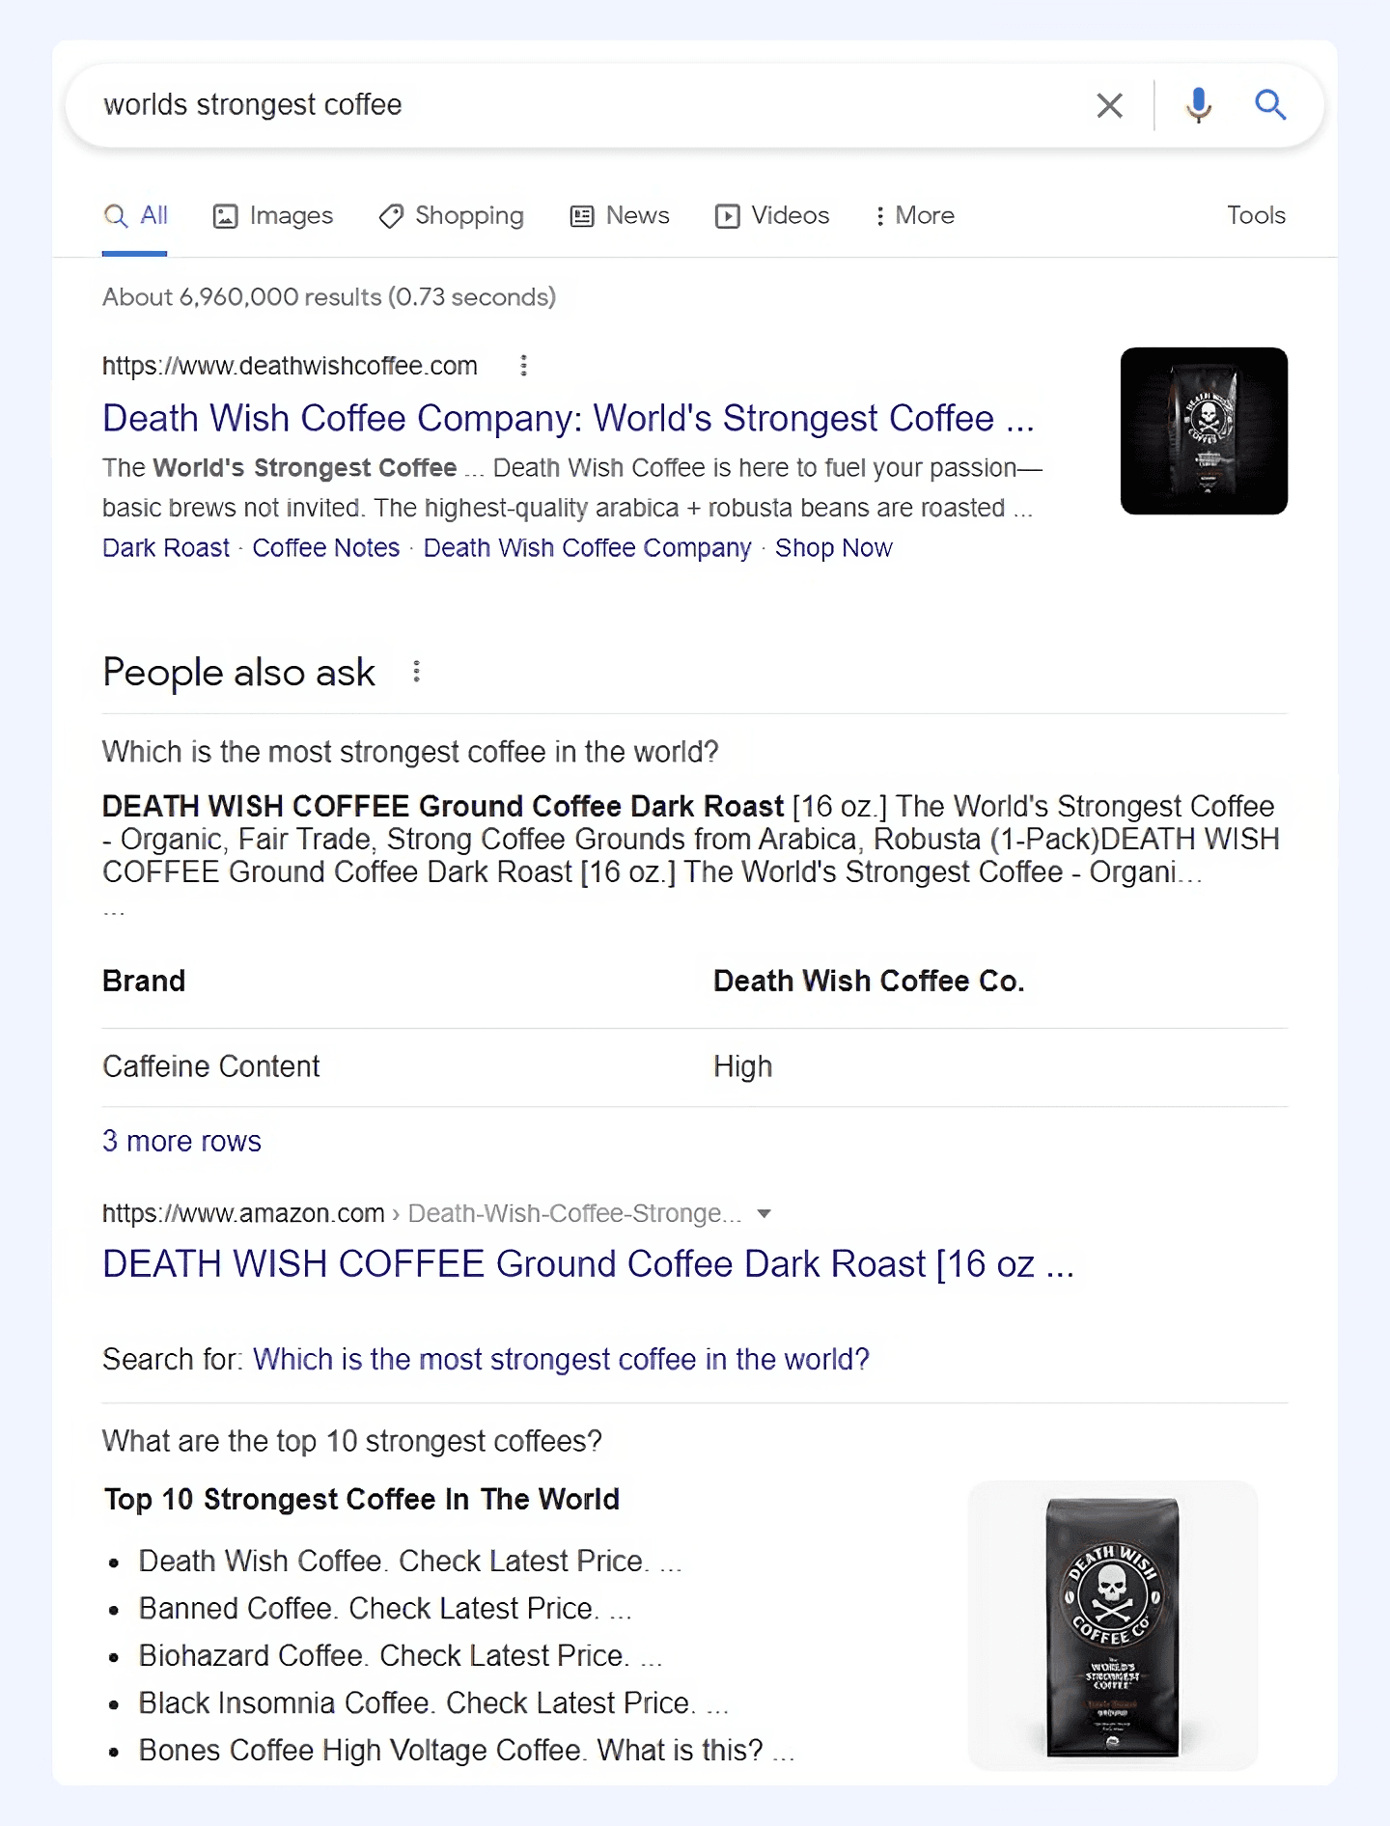Click the https://www.deathwishcoffee.com URL text
The height and width of the screenshot is (1826, 1390).
[x=290, y=366]
